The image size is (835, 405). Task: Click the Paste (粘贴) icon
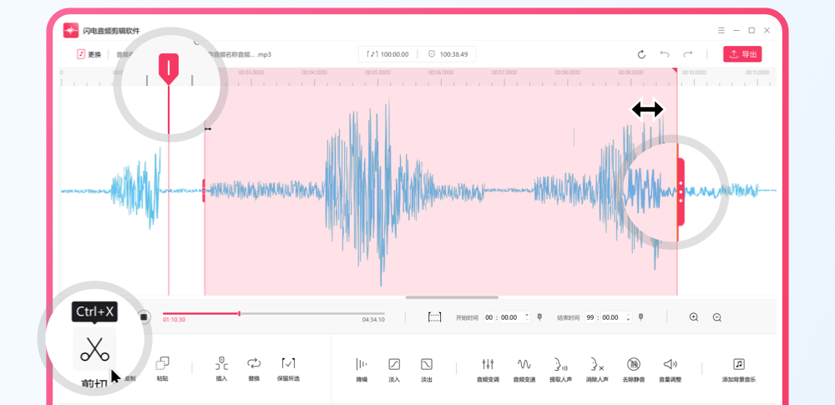(x=163, y=364)
